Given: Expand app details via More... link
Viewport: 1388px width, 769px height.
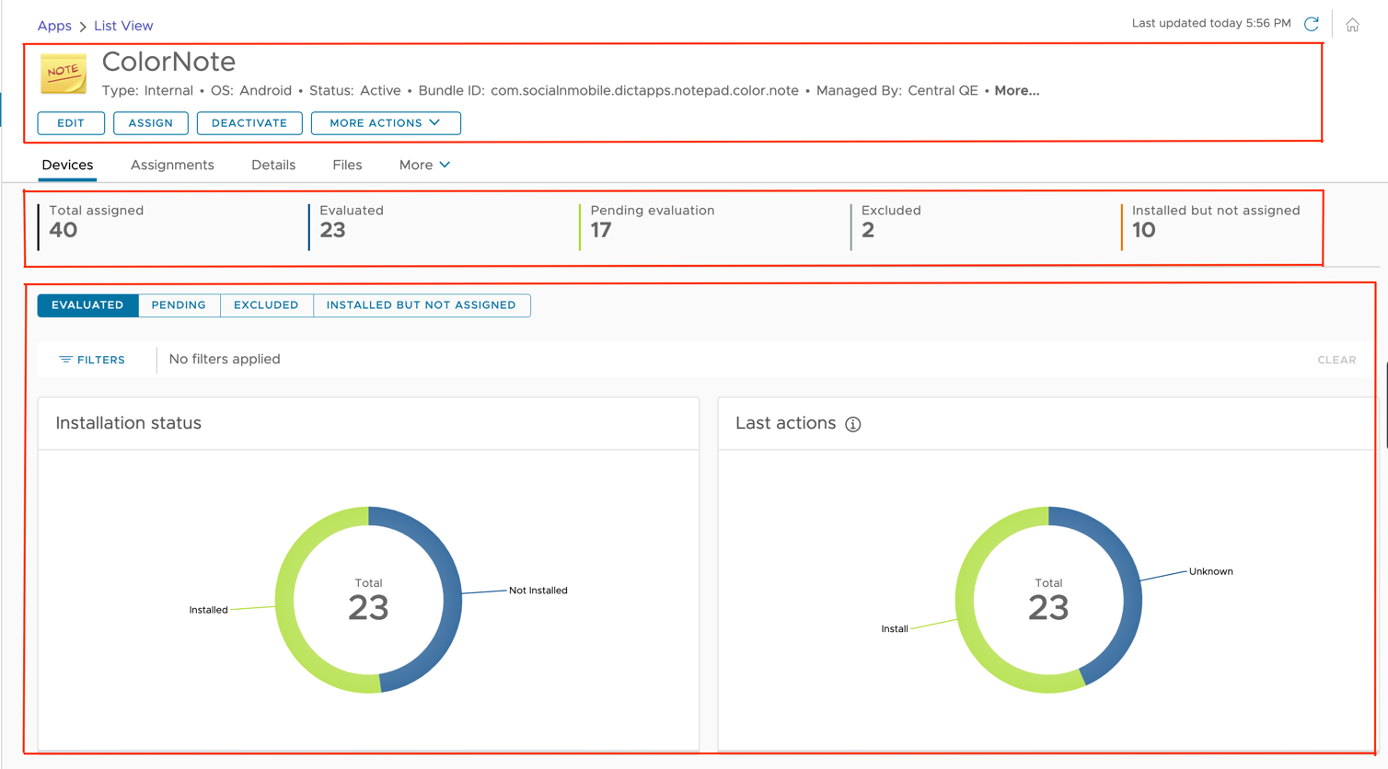Looking at the screenshot, I should point(1016,91).
